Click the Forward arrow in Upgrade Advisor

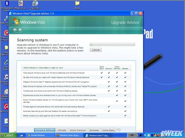click(x=20, y=30)
